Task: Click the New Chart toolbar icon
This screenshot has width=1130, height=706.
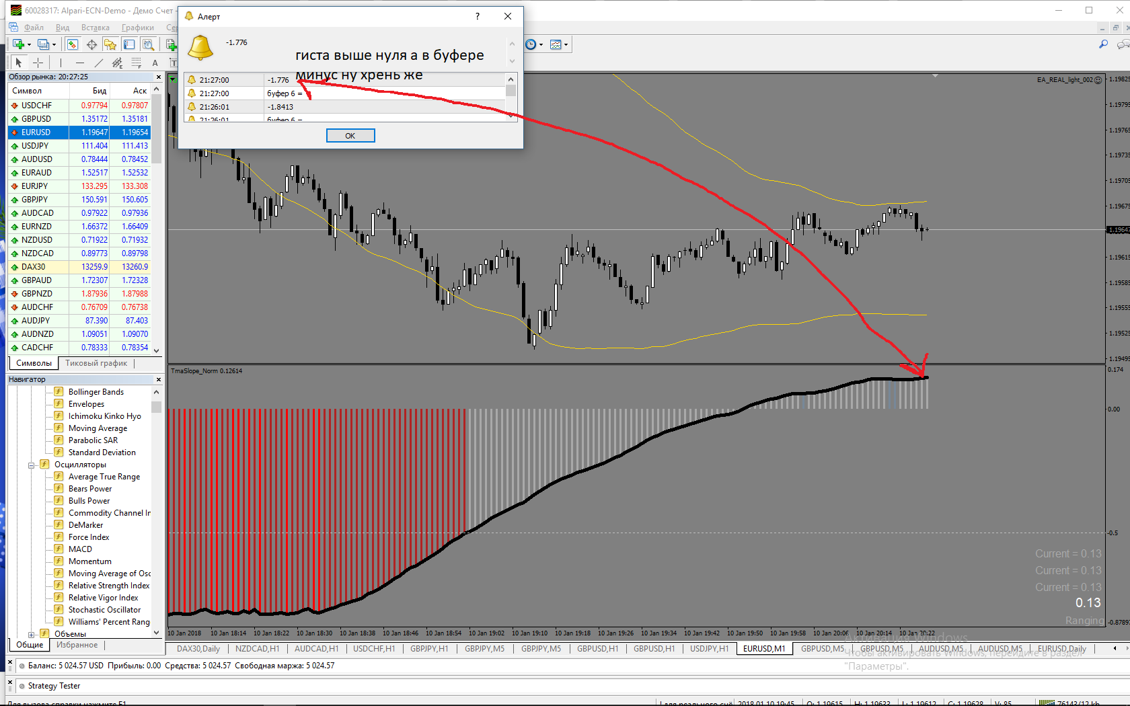Action: point(18,44)
